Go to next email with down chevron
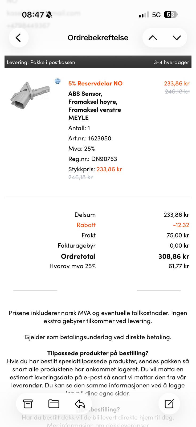Viewport: 196px width, 427px height. coord(177,38)
